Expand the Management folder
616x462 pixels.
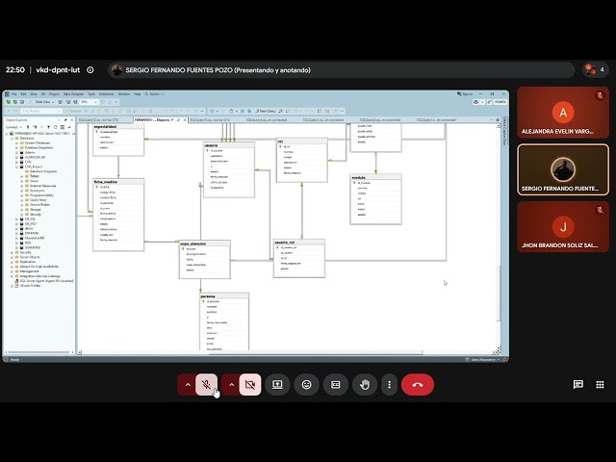point(12,271)
